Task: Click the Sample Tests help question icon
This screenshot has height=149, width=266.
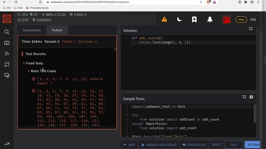Action: 251,97
